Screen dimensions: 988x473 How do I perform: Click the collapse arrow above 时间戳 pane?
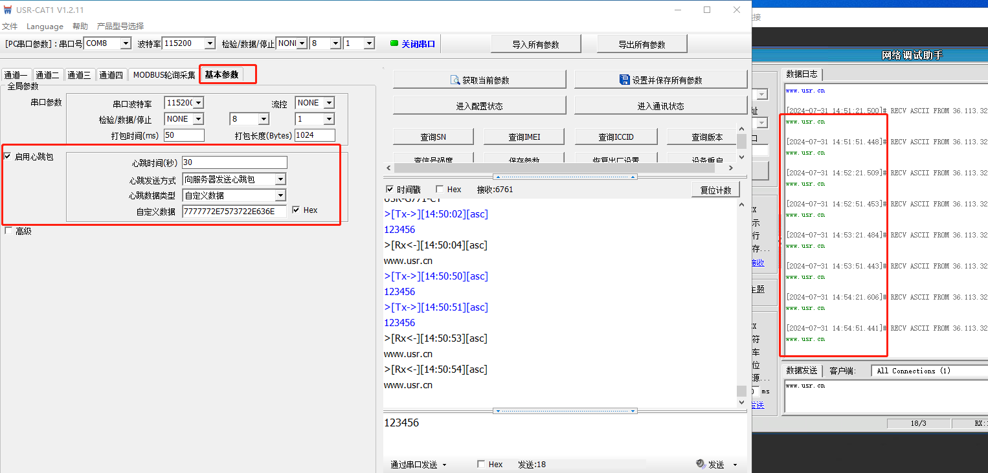click(x=563, y=177)
